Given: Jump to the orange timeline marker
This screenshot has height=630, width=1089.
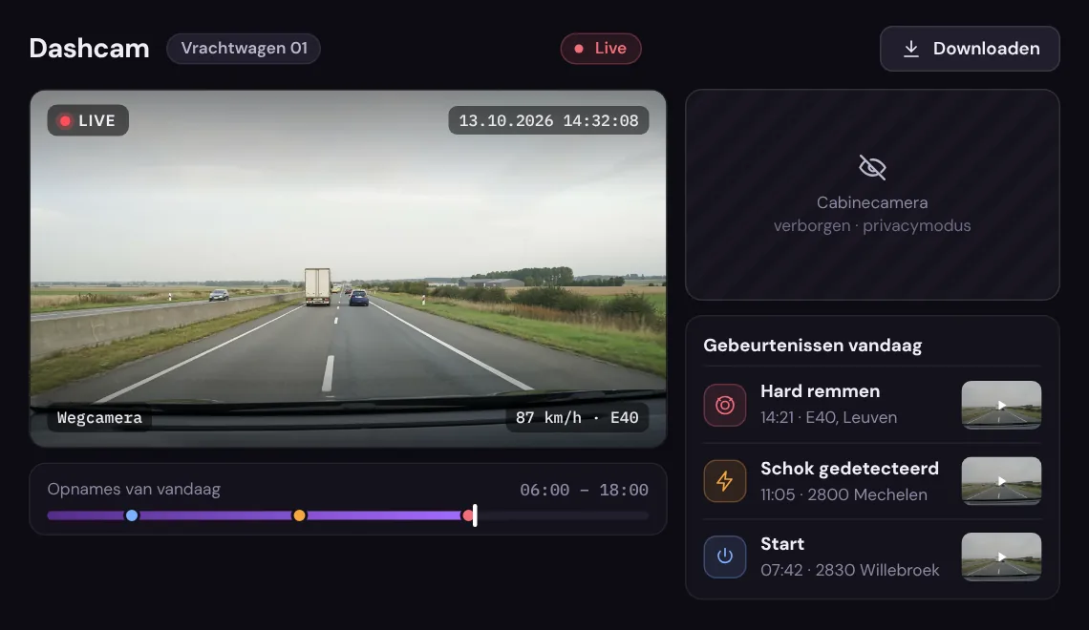Looking at the screenshot, I should pos(299,515).
